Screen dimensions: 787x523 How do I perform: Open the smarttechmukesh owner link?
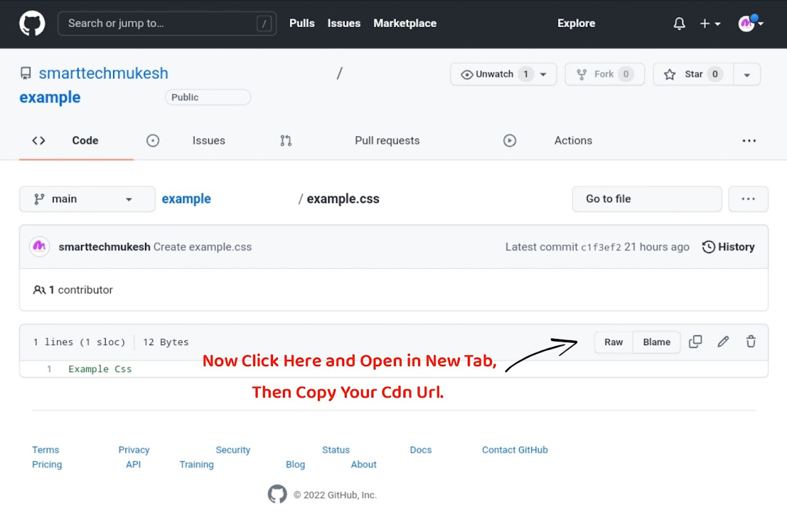pyautogui.click(x=103, y=73)
